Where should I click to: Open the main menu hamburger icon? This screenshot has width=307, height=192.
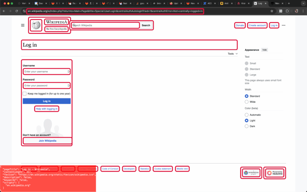click(x=22, y=25)
